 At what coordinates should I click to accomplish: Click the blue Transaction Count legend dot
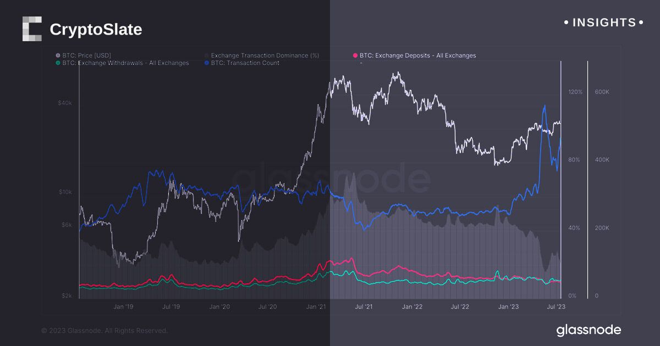click(206, 63)
